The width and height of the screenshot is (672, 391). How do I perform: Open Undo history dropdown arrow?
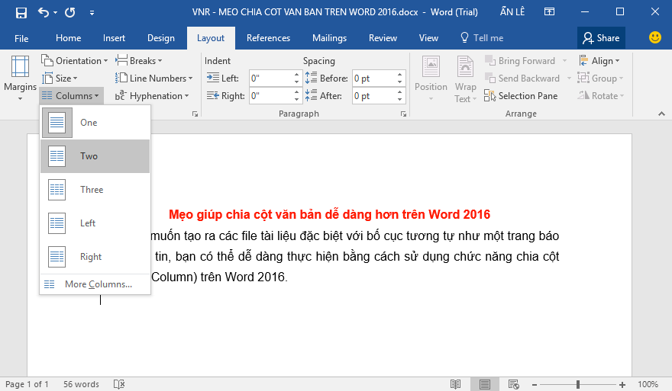tap(55, 13)
